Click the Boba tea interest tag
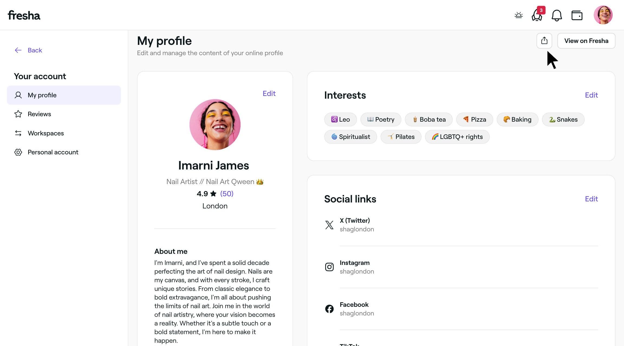 429,119
